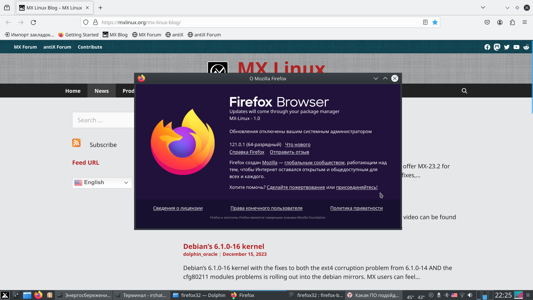Open Права конечного пользователя link

click(266, 208)
